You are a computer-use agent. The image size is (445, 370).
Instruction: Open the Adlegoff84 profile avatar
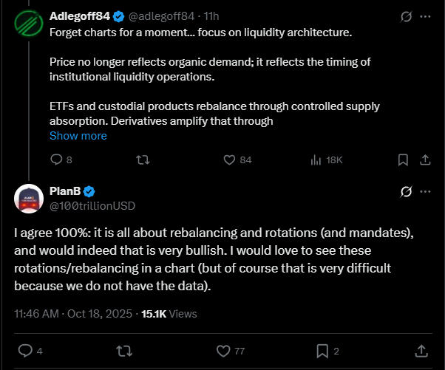click(x=29, y=24)
